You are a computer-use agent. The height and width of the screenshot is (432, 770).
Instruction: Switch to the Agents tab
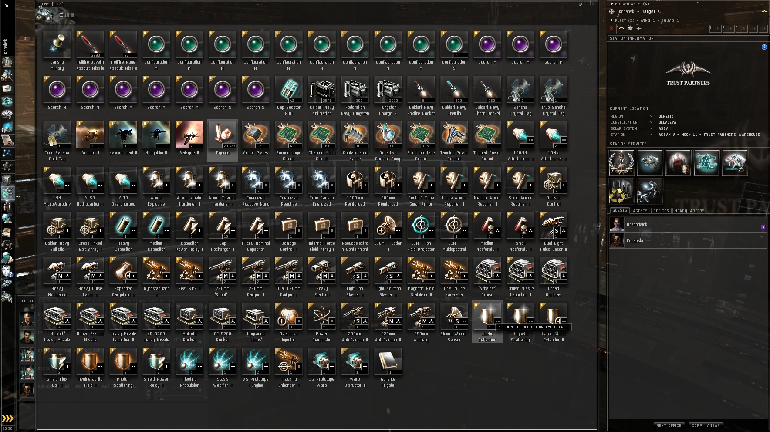pos(640,211)
